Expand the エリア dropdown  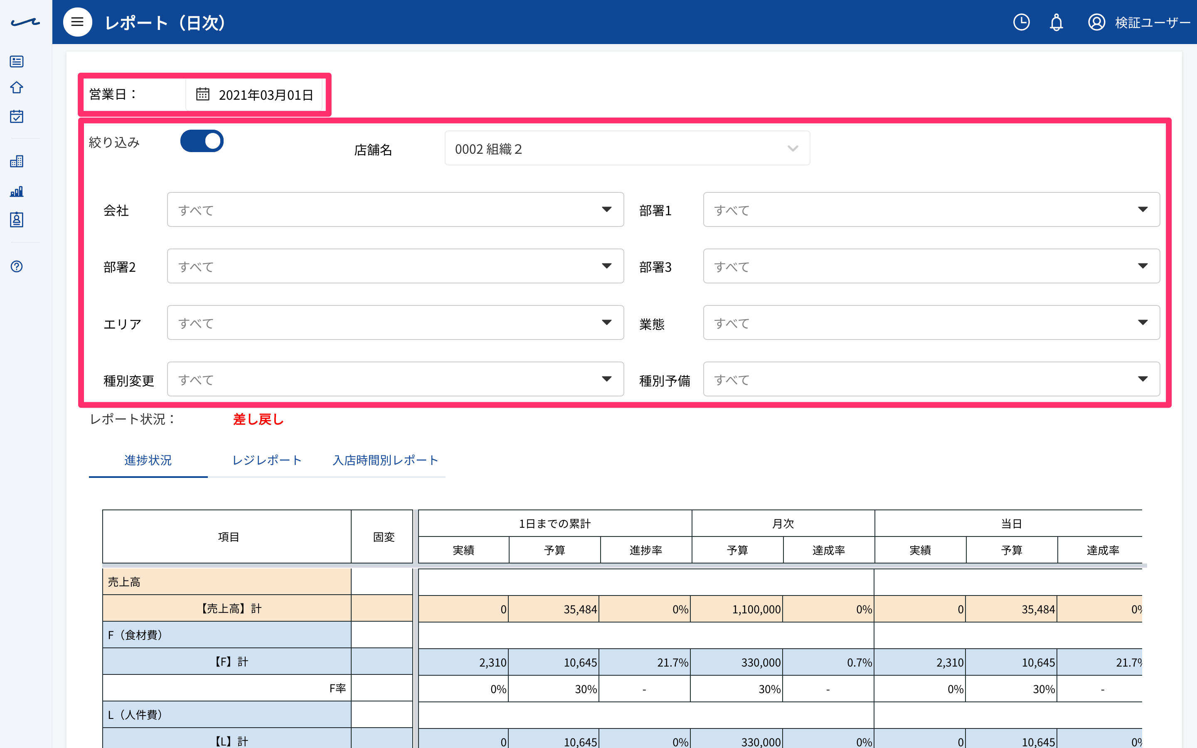click(395, 322)
